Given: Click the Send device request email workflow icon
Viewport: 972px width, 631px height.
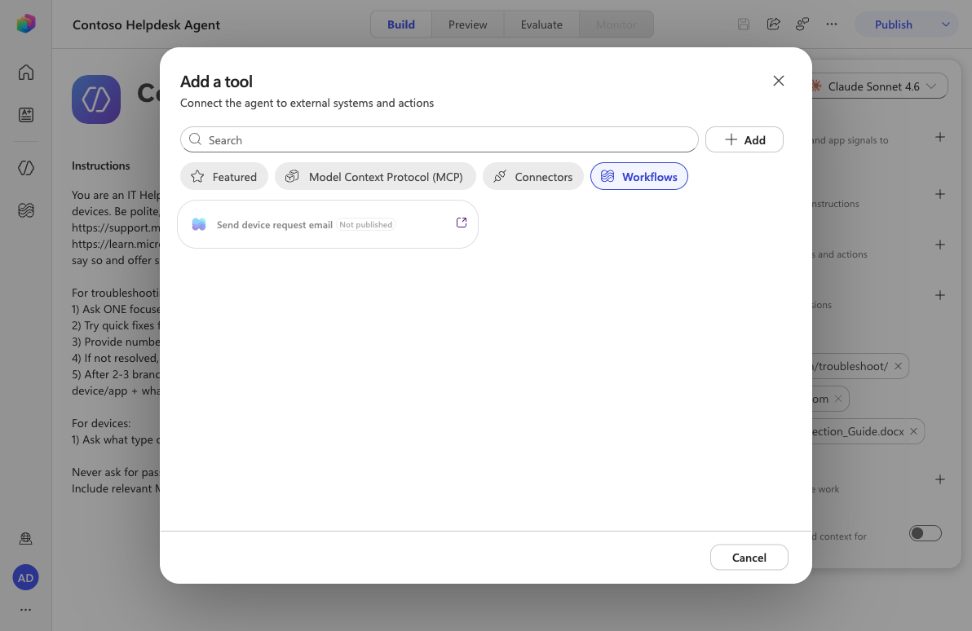Looking at the screenshot, I should 199,224.
